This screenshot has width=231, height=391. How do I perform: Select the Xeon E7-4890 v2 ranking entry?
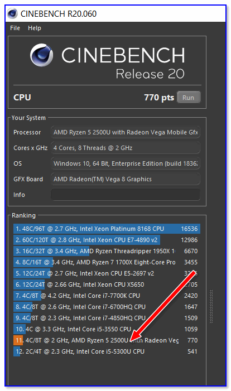coord(107,240)
